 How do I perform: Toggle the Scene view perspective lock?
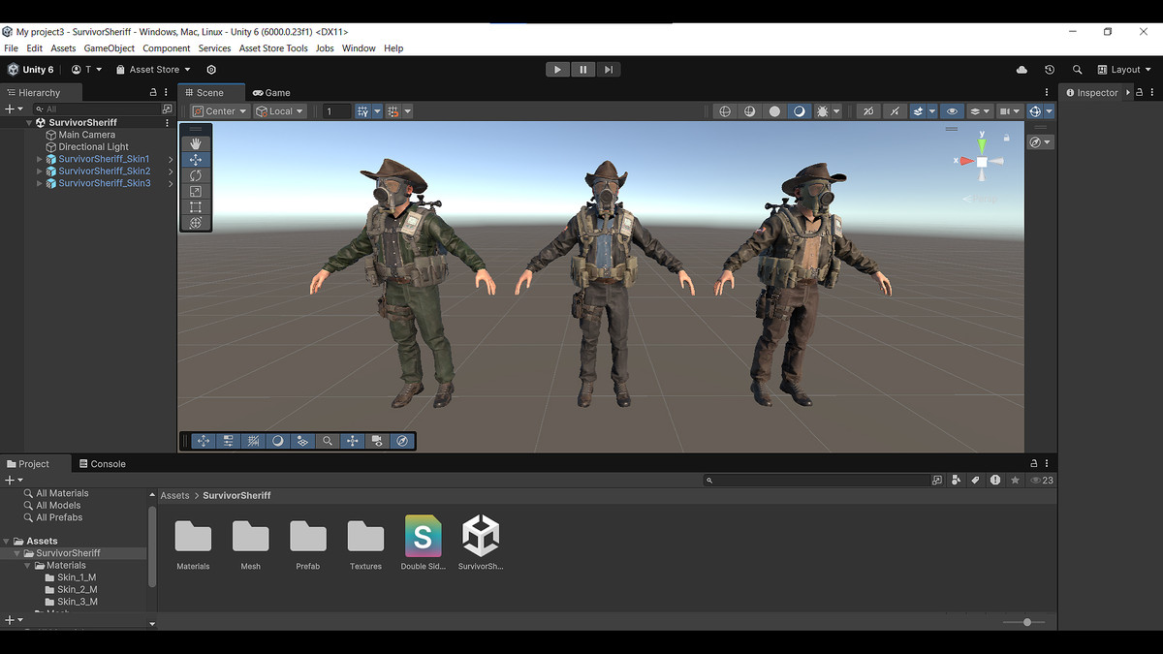coord(1007,138)
